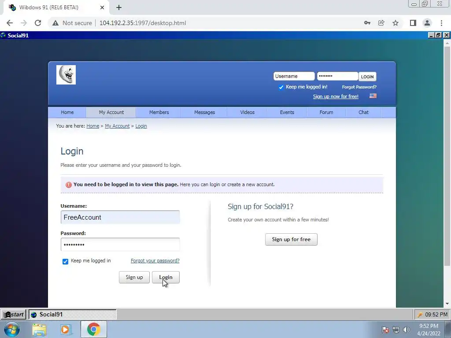Click the Home breadcrumb link

click(x=92, y=126)
